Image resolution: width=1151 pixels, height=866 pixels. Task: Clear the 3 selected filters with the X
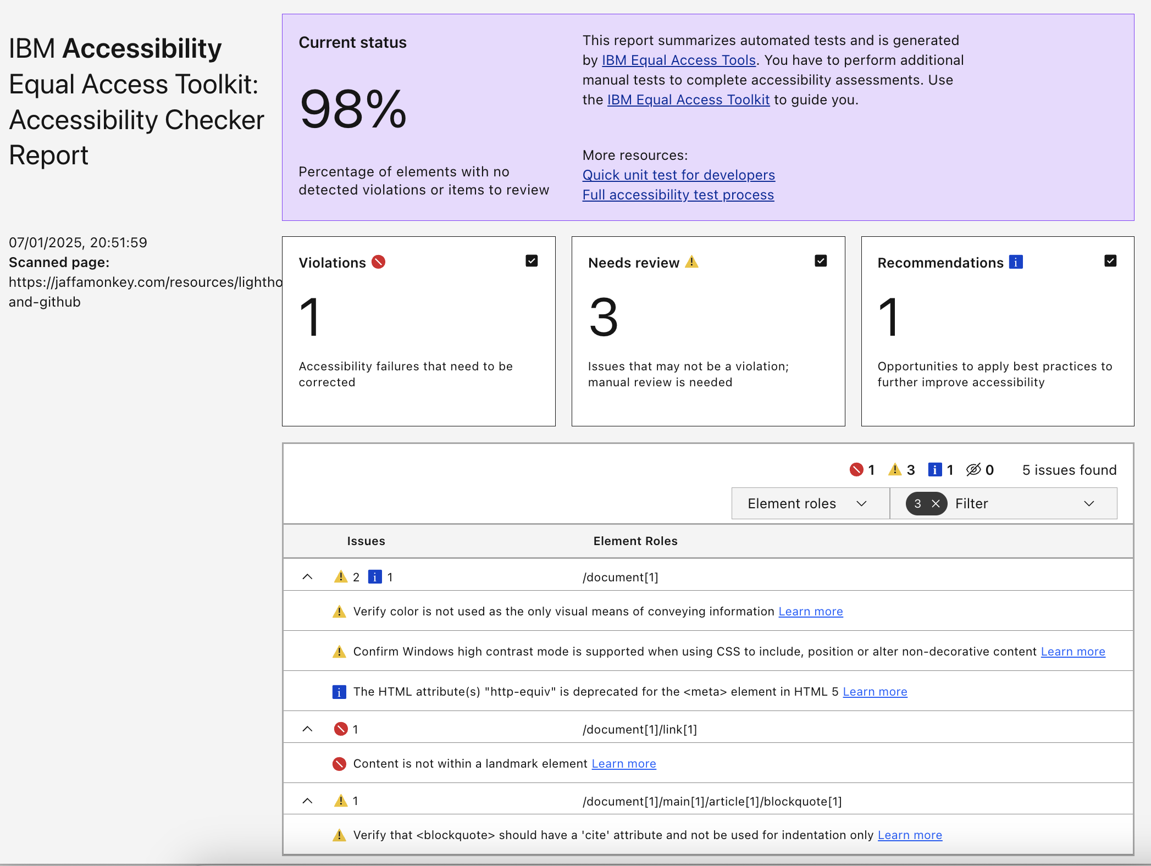(936, 503)
